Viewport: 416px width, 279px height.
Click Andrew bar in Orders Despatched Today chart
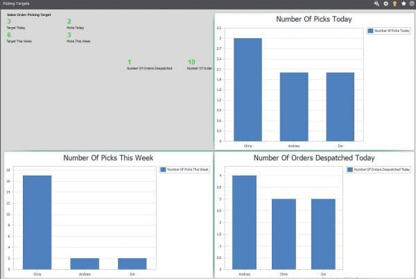(x=244, y=223)
